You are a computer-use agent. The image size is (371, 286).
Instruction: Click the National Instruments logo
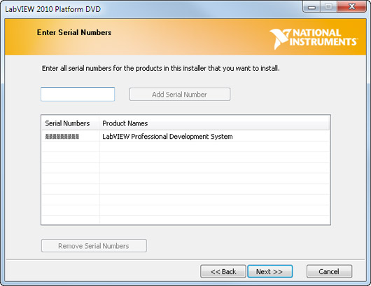[x=314, y=39]
